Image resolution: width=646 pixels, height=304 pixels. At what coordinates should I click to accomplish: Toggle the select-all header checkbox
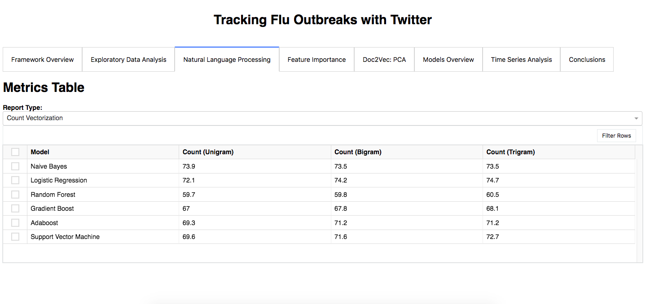point(15,152)
